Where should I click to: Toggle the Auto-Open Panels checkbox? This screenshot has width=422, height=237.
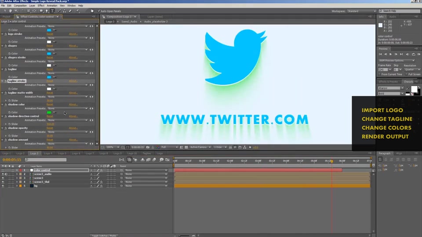coord(99,11)
